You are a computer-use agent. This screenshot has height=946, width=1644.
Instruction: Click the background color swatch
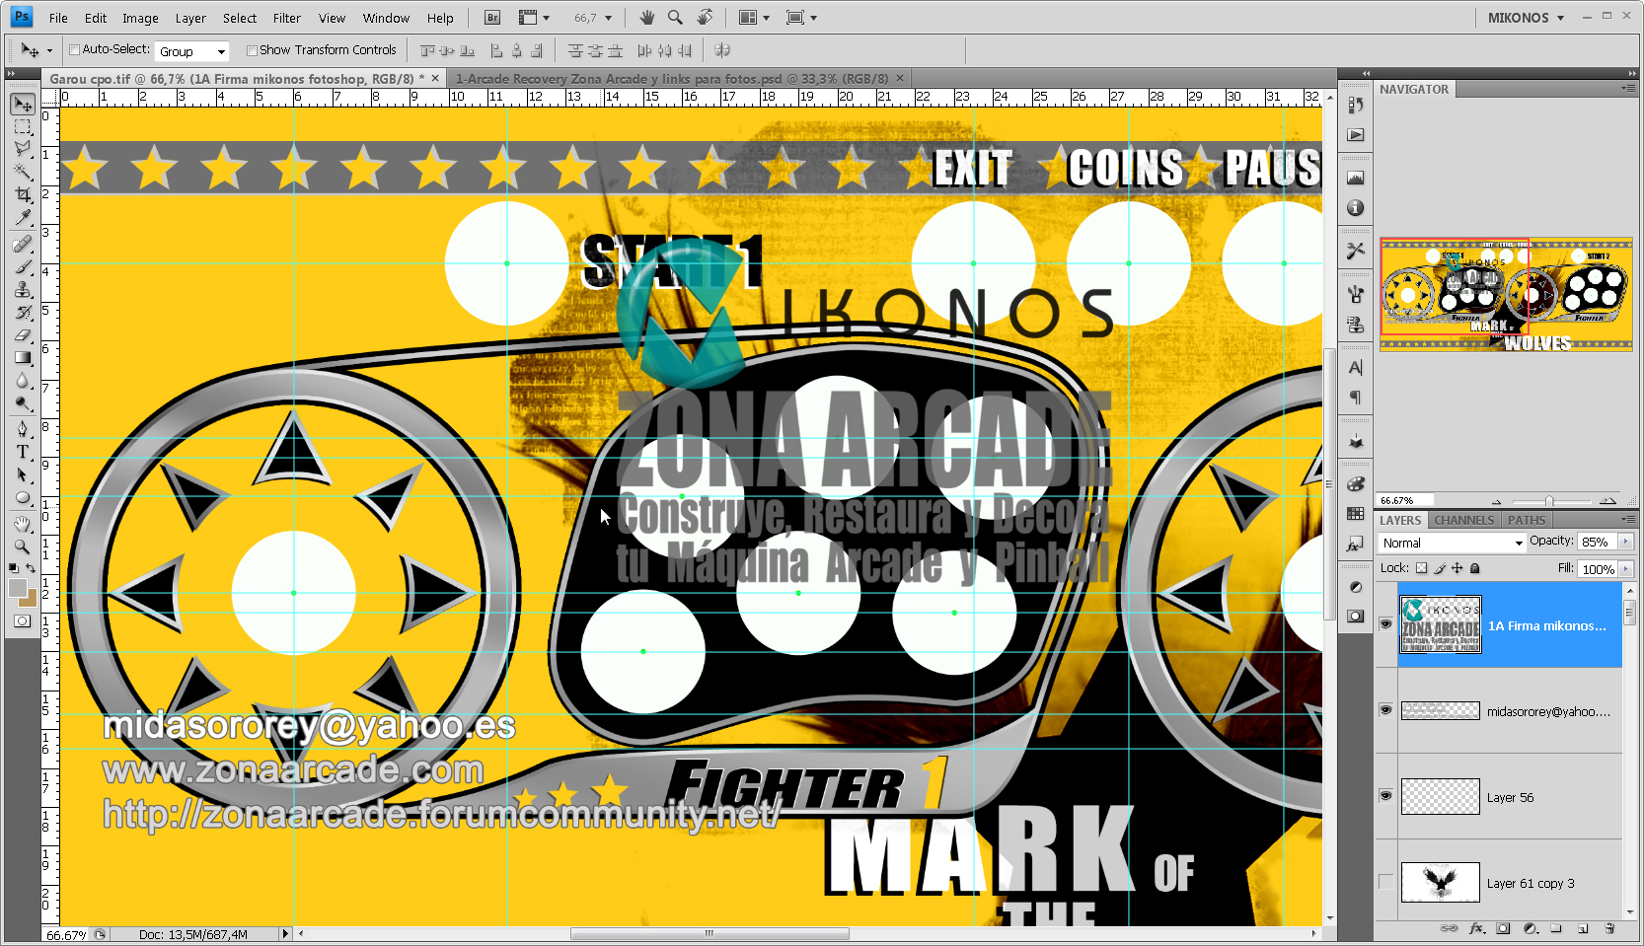(29, 598)
